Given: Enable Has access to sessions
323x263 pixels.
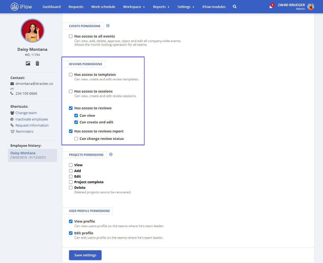Looking at the screenshot, I should [x=71, y=91].
